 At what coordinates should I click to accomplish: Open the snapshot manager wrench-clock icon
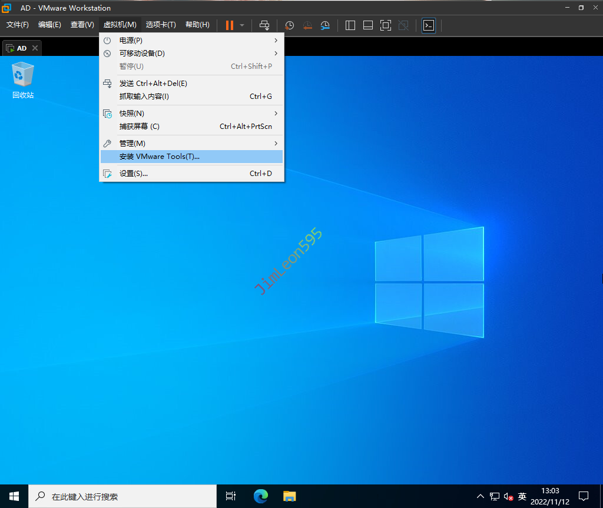[325, 25]
